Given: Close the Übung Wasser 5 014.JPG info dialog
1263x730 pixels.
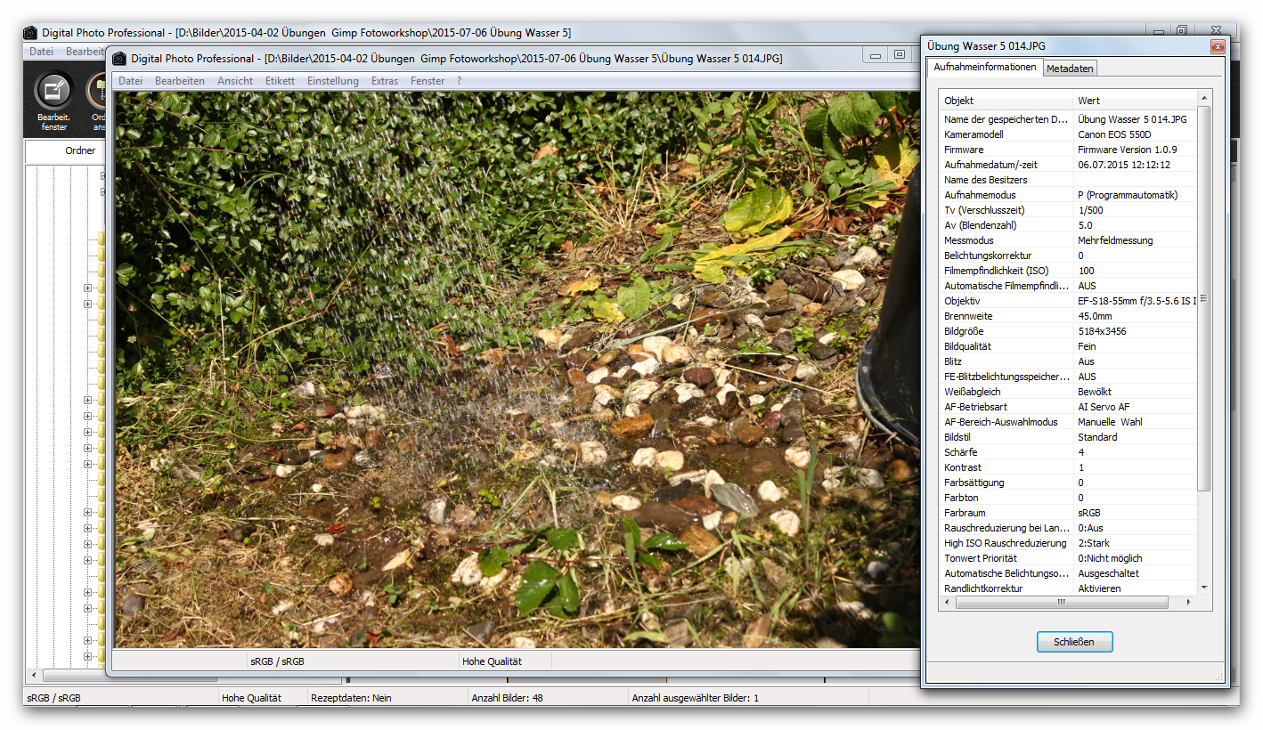Looking at the screenshot, I should 1217,46.
